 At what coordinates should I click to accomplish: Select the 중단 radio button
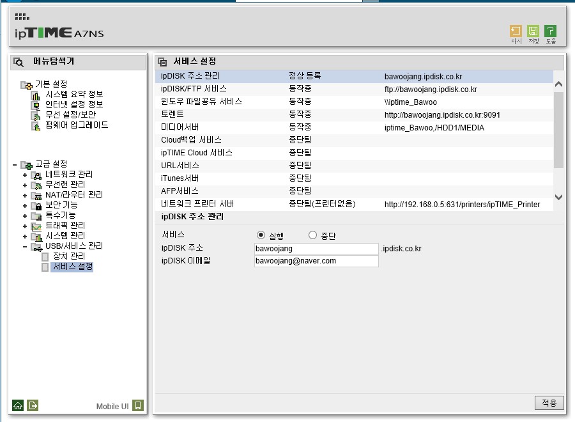312,235
